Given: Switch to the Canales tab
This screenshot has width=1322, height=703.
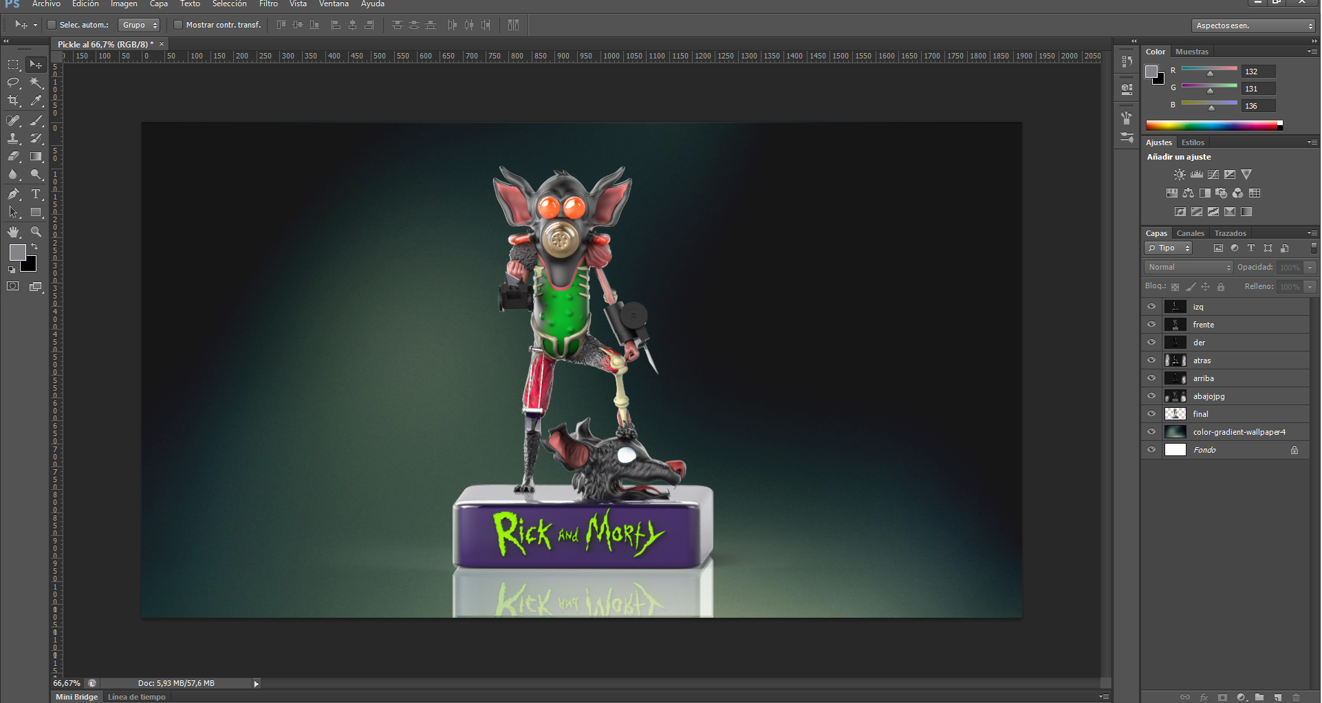Looking at the screenshot, I should (x=1190, y=233).
